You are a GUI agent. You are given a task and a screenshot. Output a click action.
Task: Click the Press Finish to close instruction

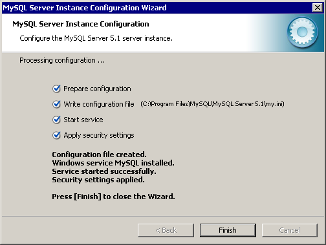point(113,197)
